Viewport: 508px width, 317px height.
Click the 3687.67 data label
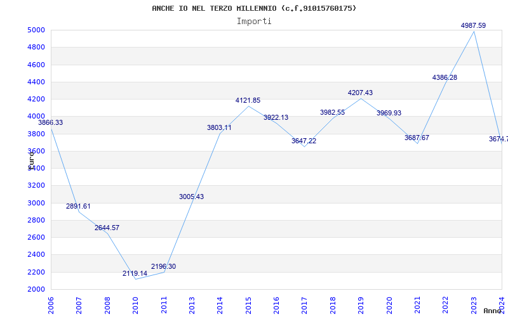point(417,138)
